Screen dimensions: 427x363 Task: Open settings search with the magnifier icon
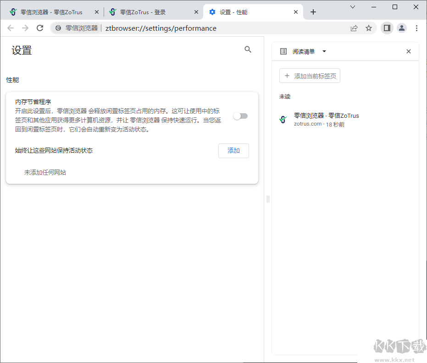tap(248, 49)
